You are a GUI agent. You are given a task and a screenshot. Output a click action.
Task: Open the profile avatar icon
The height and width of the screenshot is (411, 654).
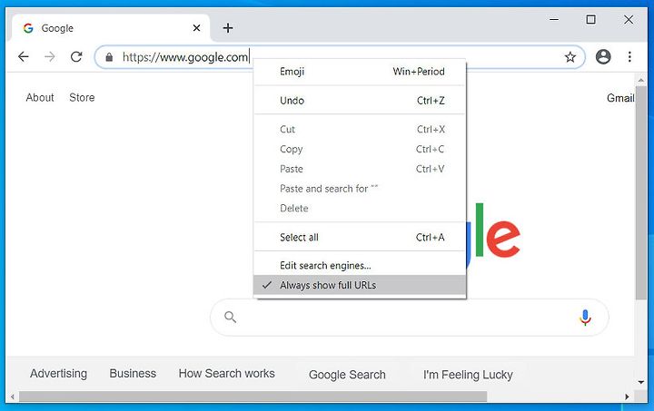(x=603, y=56)
